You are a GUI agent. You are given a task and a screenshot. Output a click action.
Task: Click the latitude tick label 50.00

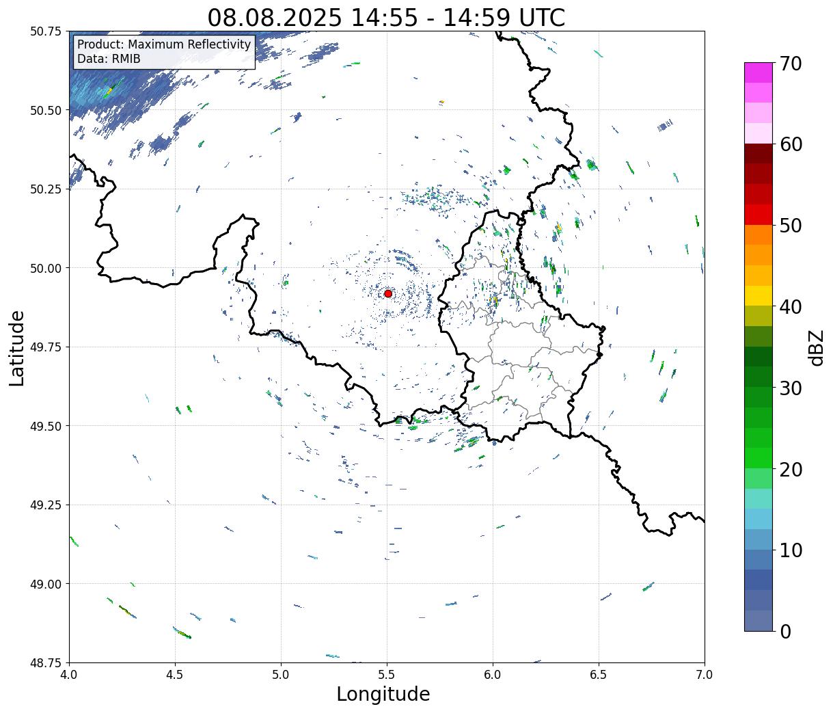46,268
